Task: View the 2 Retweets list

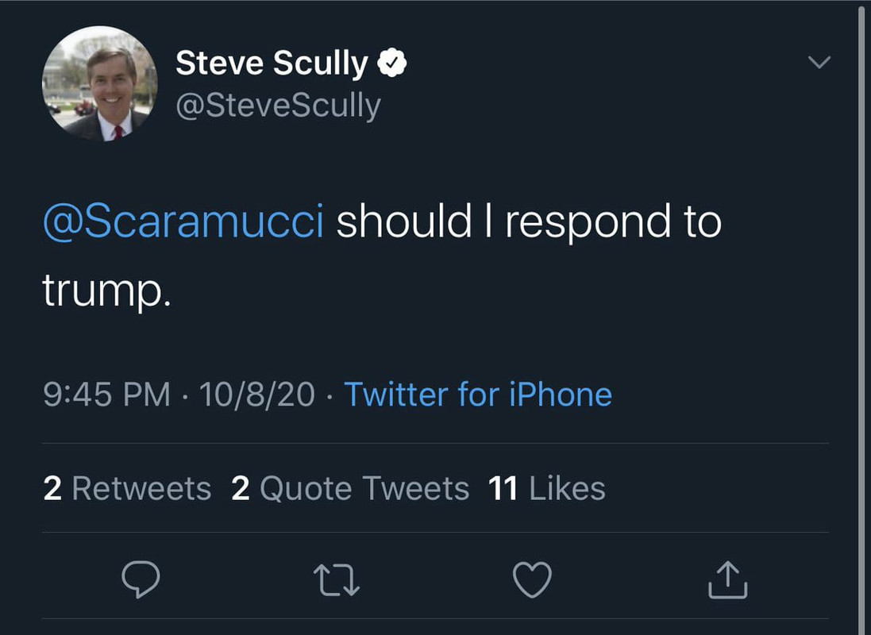Action: [127, 488]
